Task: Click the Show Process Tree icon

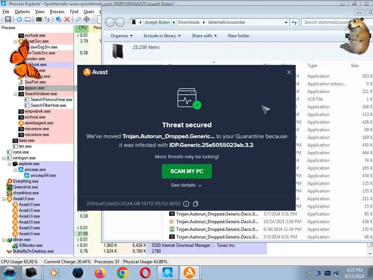Action: [x=47, y=19]
